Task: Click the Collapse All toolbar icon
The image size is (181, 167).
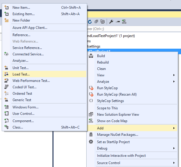Action: coord(96,22)
